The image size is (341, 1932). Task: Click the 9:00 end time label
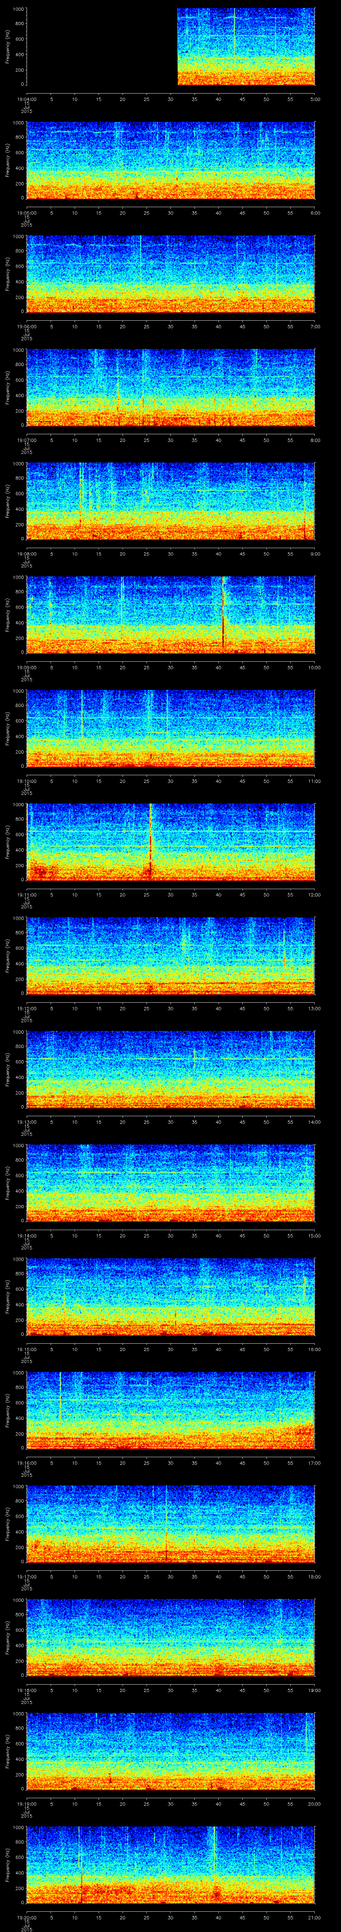(x=315, y=553)
